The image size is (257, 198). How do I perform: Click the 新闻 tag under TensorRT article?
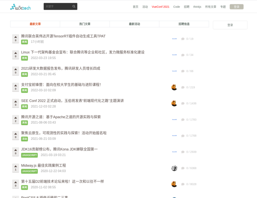[x=25, y=42]
